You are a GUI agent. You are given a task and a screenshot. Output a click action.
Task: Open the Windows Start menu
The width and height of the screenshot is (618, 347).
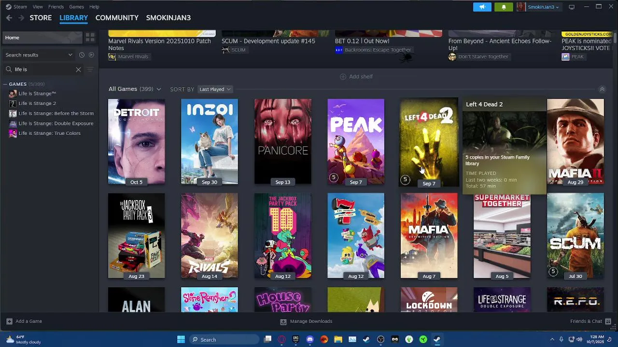(x=181, y=339)
